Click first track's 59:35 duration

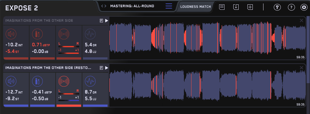point(301,57)
